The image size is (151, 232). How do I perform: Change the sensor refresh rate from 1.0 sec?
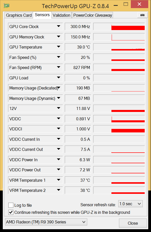(x=130, y=204)
